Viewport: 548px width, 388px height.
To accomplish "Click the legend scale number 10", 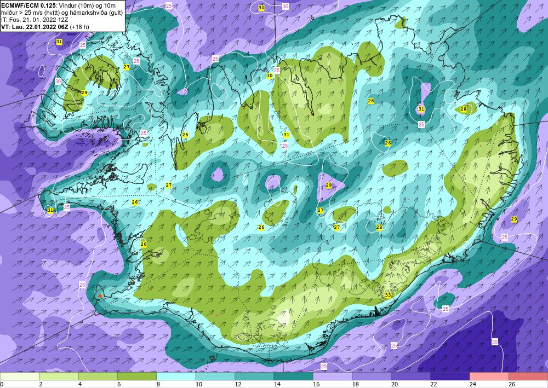I will 199,385.
